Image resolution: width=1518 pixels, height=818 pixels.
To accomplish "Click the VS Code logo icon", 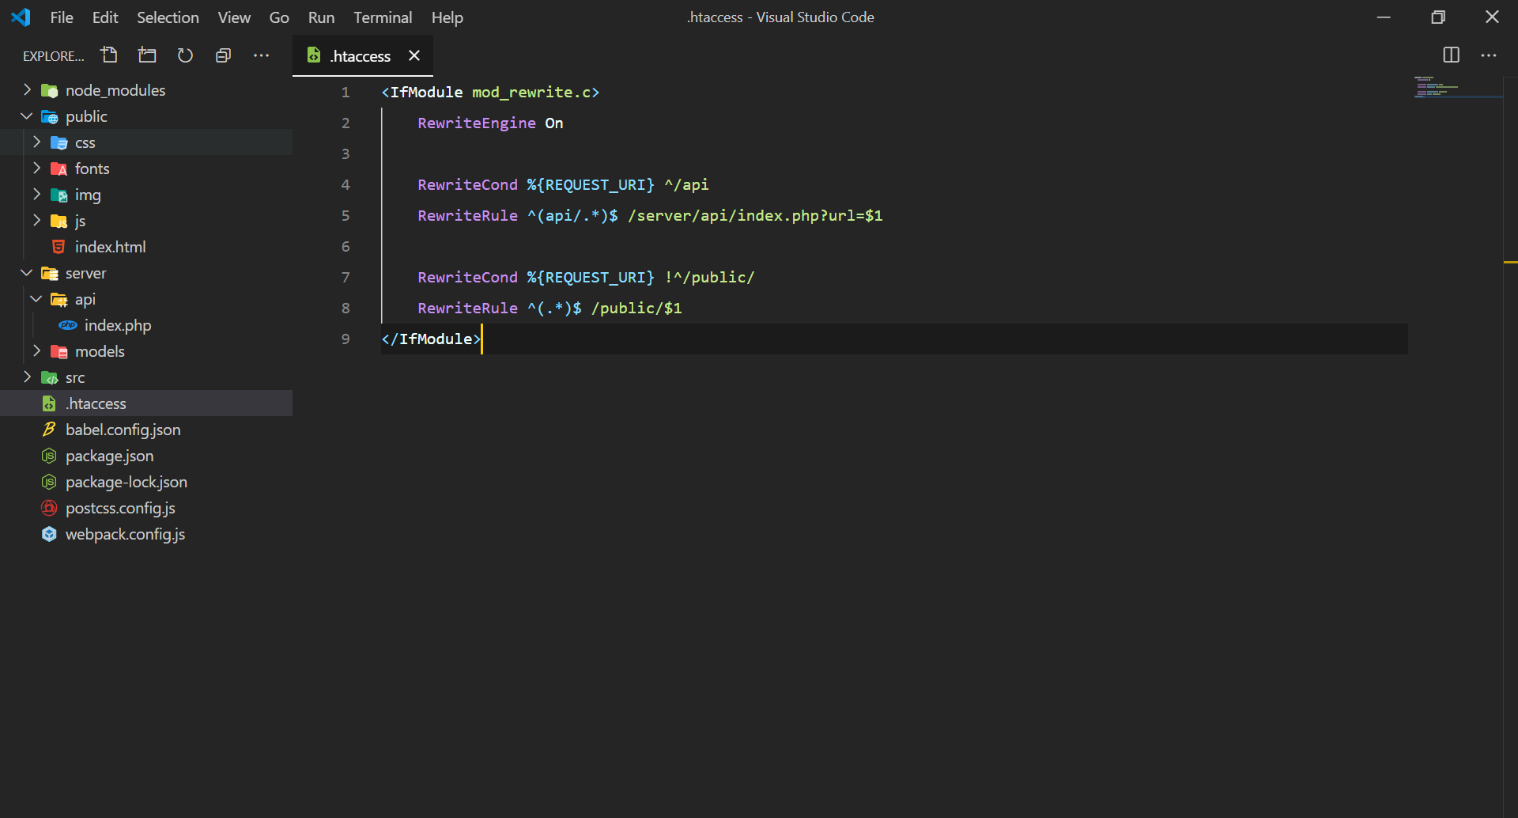I will [x=21, y=17].
